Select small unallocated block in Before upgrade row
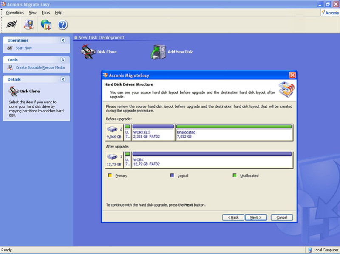Viewport: 340px width, 254px height. [127, 132]
